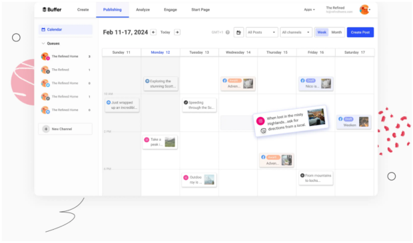Select the Wednesday 14 column header

[x=238, y=52]
